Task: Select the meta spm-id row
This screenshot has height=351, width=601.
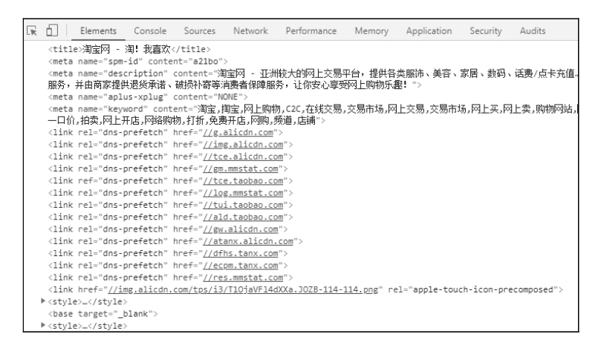Action: point(137,62)
